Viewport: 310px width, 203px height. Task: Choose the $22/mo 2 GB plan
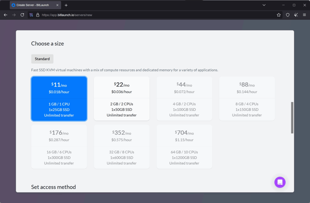point(122,99)
